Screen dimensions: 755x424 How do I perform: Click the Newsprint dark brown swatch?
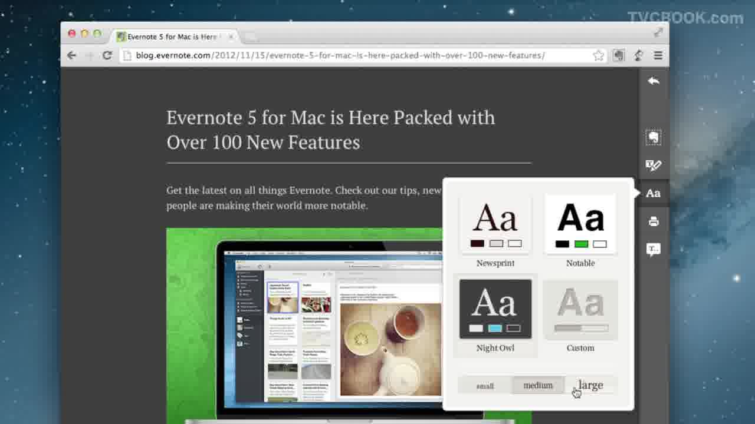477,244
